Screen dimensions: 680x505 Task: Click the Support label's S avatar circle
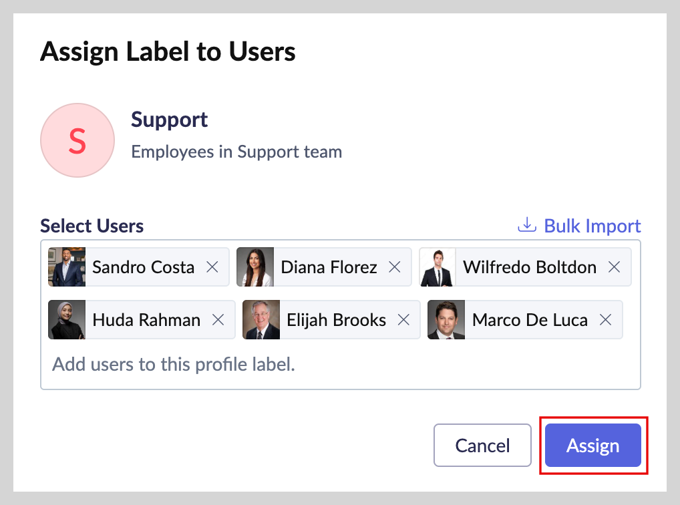tap(77, 140)
